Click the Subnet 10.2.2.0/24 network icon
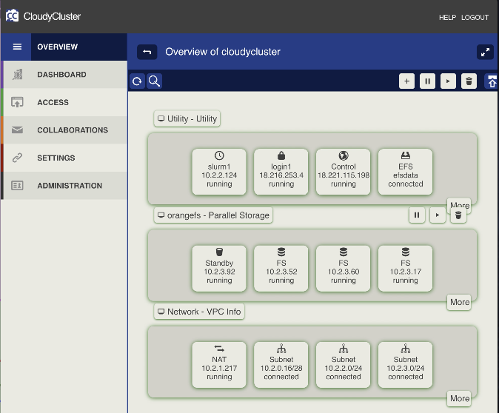Screen dimensions: 499x413 pos(344,349)
